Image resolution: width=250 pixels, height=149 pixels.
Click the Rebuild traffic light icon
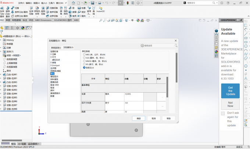(x=128, y=3)
